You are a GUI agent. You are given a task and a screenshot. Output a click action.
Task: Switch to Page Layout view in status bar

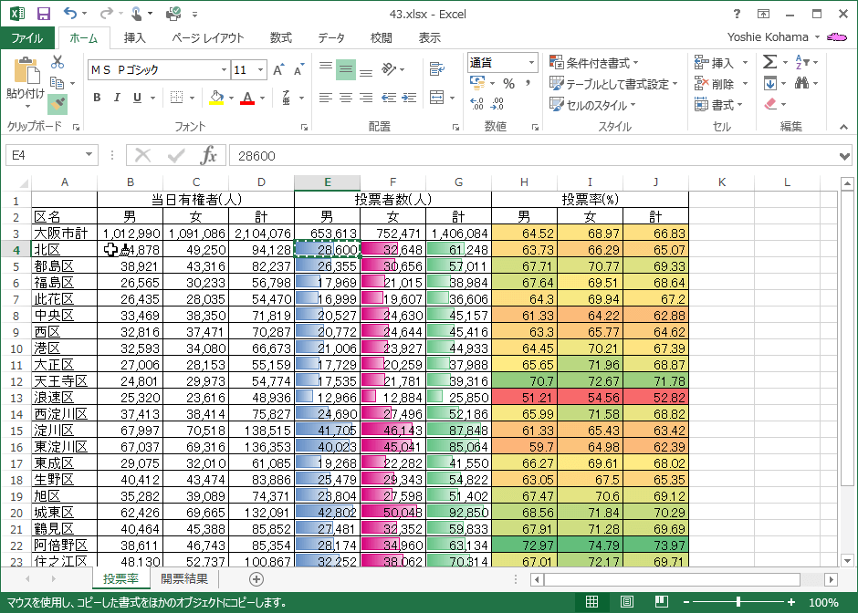pos(626,602)
